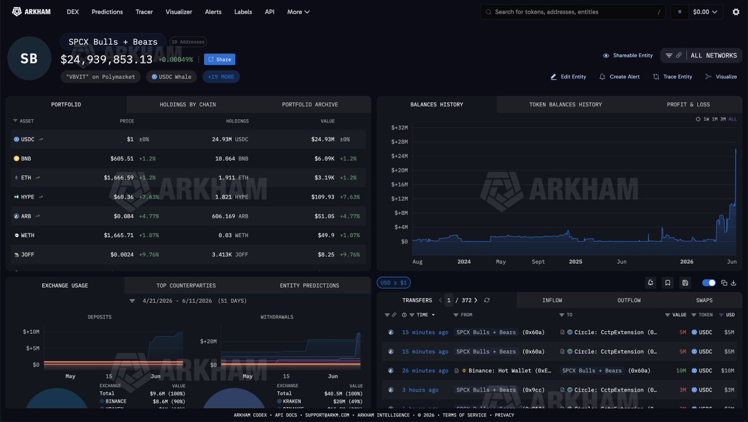
Task: Click the USDC Whale tag
Action: tap(172, 77)
